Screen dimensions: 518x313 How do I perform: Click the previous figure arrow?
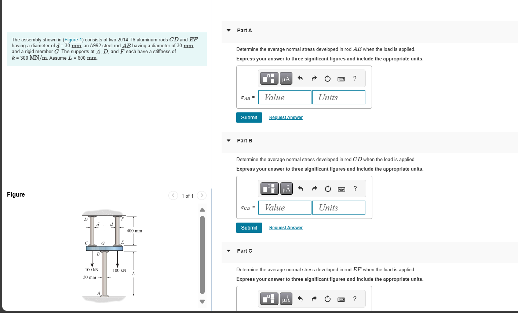(173, 195)
